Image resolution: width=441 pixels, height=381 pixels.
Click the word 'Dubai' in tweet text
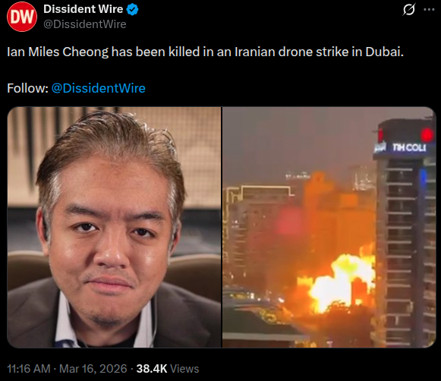pyautogui.click(x=383, y=52)
